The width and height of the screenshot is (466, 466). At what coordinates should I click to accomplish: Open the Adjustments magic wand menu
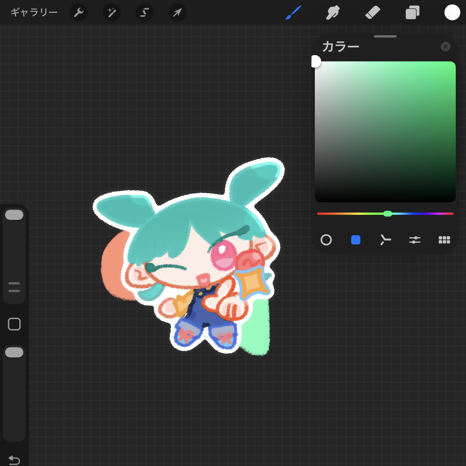(112, 13)
